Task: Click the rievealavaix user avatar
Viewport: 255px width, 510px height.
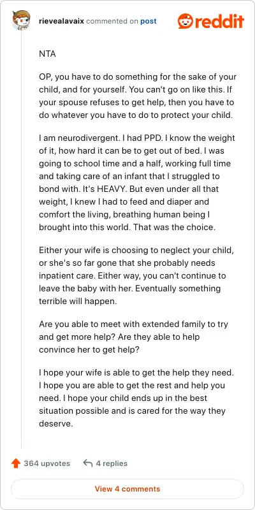Action: pyautogui.click(x=21, y=20)
